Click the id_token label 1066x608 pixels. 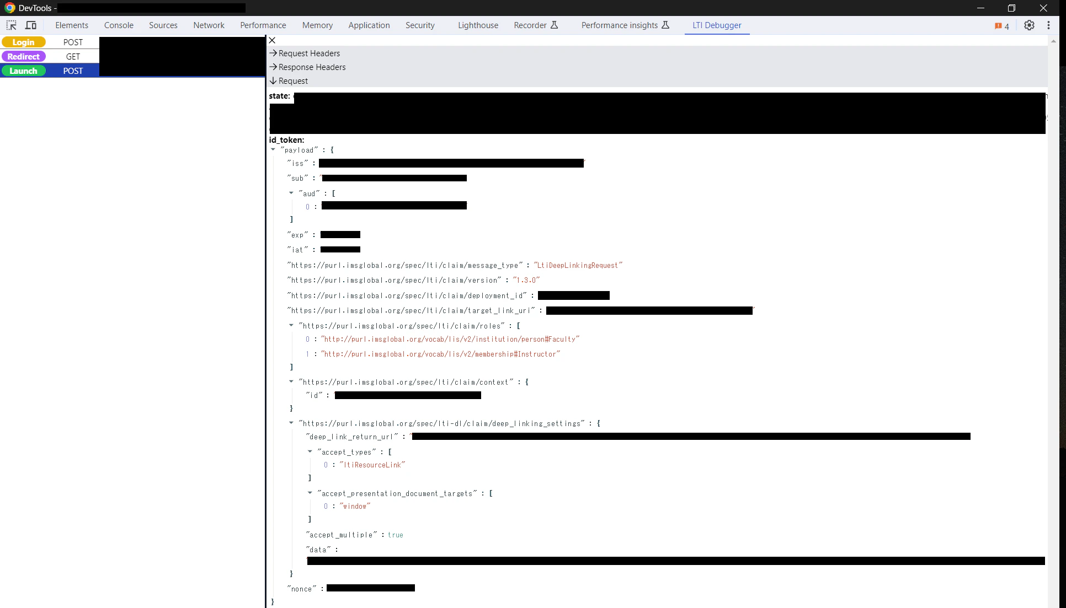[x=286, y=140]
